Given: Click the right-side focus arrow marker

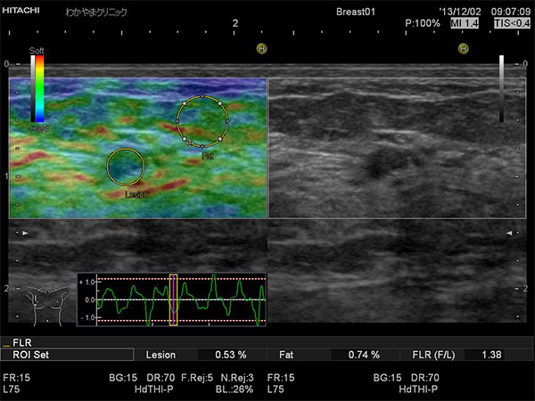Looking at the screenshot, I should [x=509, y=233].
